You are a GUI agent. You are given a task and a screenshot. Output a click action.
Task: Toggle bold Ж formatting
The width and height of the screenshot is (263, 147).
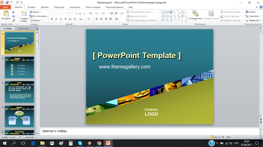[x=52, y=19]
